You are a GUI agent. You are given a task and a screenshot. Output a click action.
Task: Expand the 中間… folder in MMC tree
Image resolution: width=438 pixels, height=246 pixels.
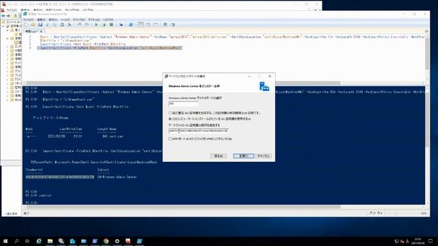8,51
